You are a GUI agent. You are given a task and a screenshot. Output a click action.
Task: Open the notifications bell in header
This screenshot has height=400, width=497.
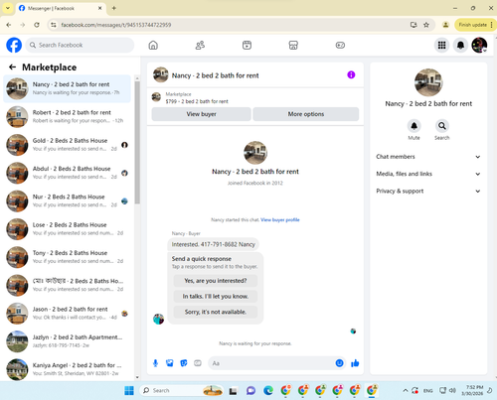click(460, 45)
